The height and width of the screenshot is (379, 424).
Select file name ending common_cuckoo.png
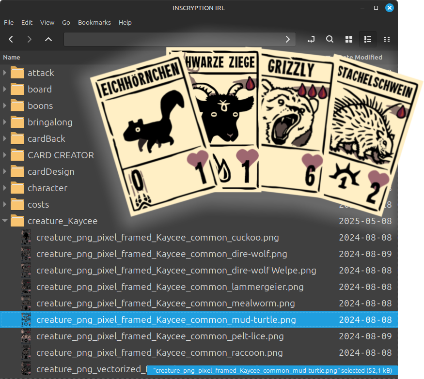157,238
